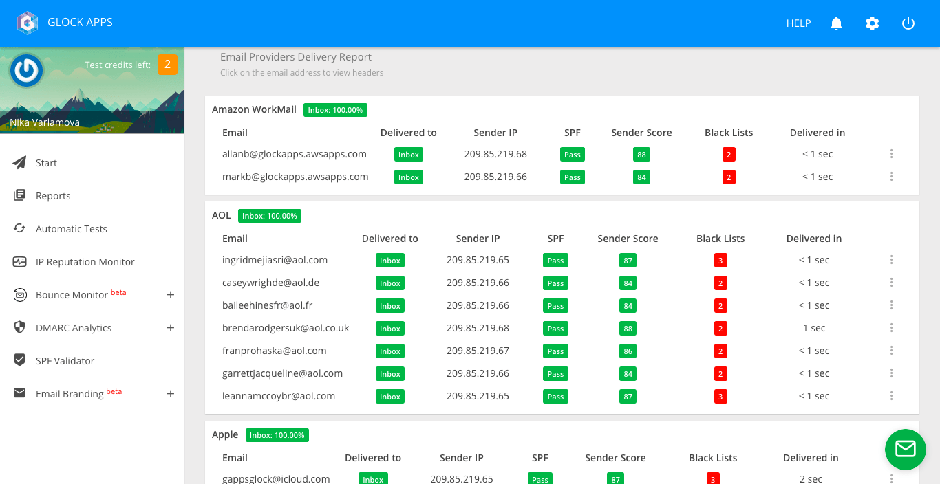This screenshot has width=940, height=484.
Task: Open more options for markb@glockapps.awsapps.com
Action: click(x=891, y=177)
